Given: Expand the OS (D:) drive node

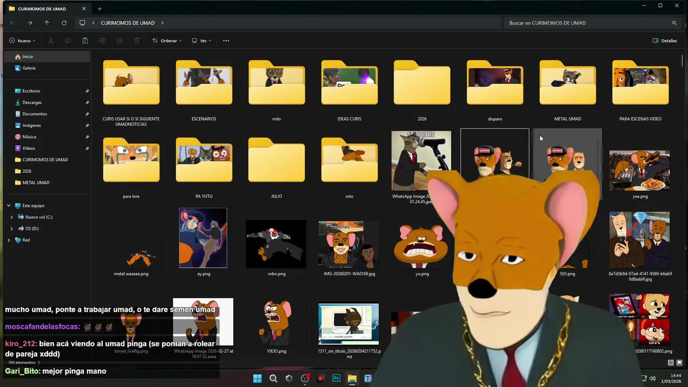Looking at the screenshot, I should tap(12, 228).
